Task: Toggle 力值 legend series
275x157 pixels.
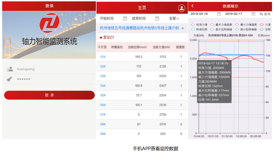Action: point(265,25)
